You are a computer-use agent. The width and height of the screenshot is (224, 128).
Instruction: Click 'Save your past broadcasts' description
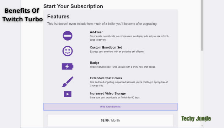(x=115, y=97)
